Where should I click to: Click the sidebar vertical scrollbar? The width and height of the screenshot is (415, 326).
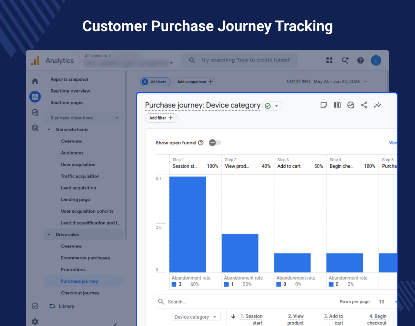pyautogui.click(x=126, y=156)
